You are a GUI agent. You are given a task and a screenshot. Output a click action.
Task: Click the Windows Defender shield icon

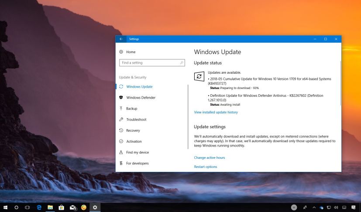pyautogui.click(x=121, y=98)
